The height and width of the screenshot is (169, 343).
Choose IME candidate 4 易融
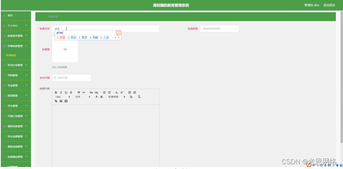[94, 37]
